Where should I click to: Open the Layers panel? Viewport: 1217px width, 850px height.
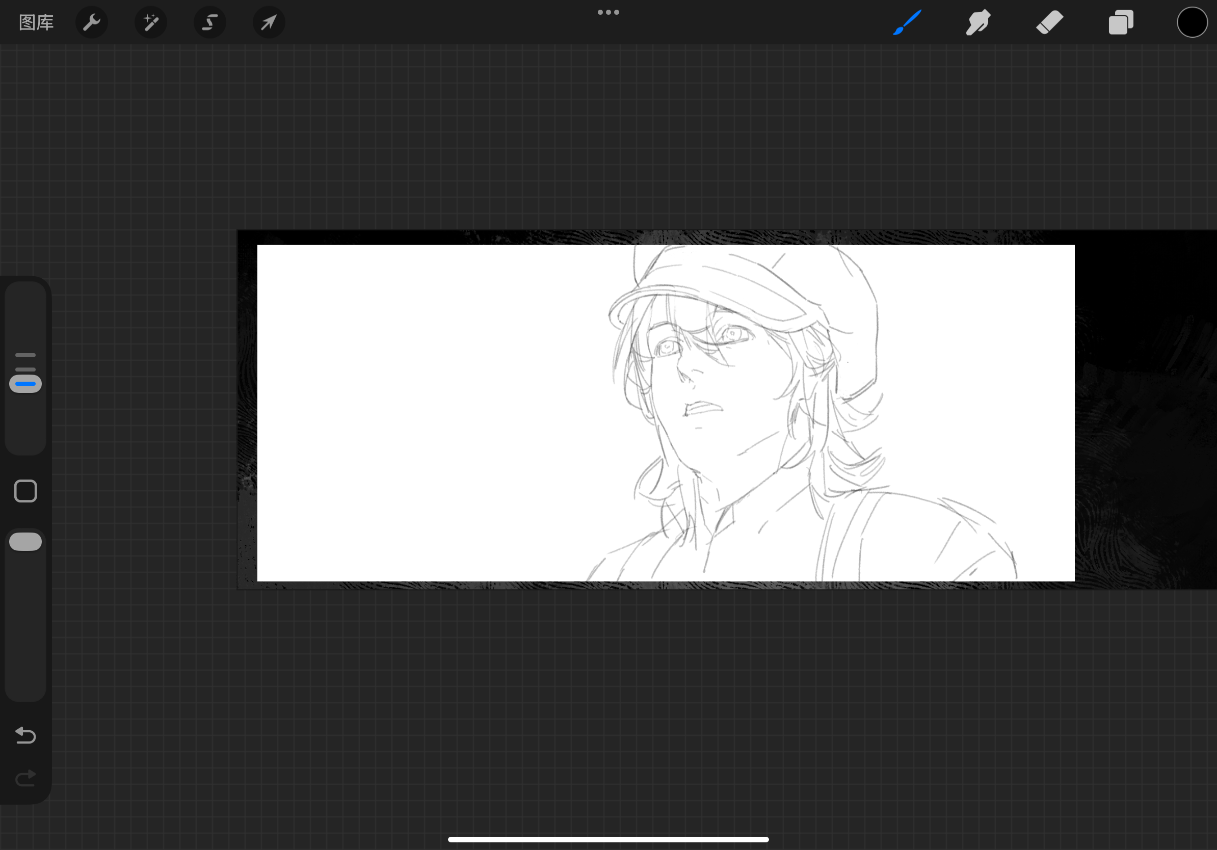[x=1121, y=23]
